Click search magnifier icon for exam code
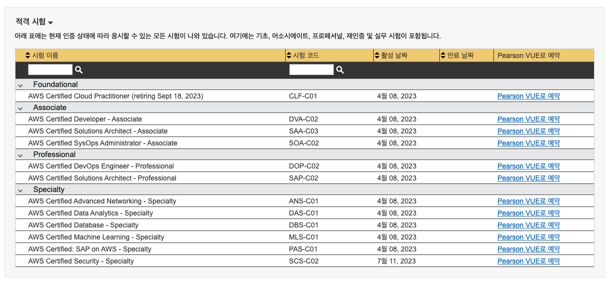610x281 pixels. [340, 70]
